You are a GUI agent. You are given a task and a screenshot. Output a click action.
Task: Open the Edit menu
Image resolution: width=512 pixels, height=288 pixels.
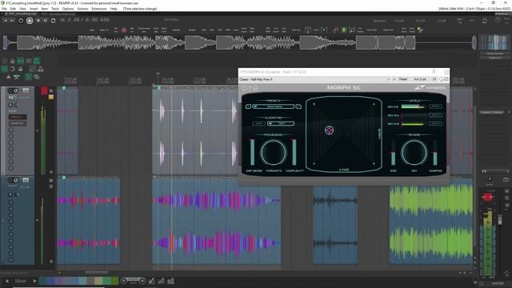[x=13, y=9]
